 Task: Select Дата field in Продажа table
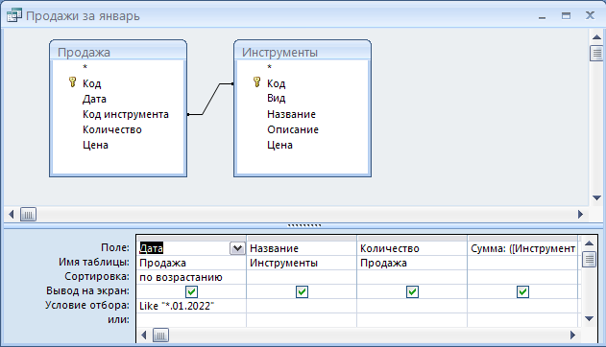[94, 99]
